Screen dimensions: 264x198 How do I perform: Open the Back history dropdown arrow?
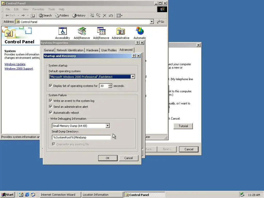(18, 15)
